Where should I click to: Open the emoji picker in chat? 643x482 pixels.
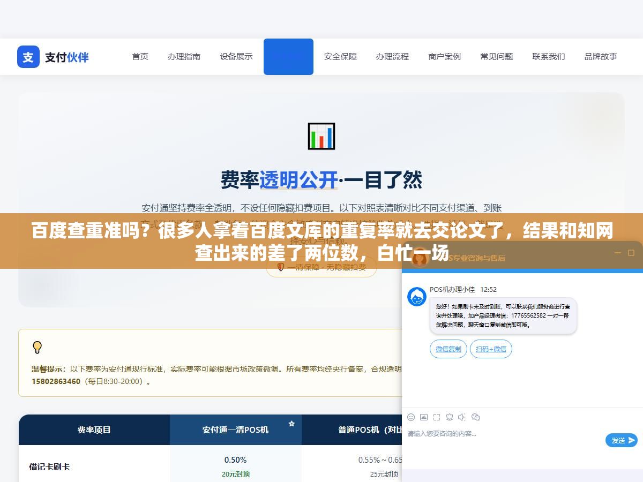click(x=411, y=417)
